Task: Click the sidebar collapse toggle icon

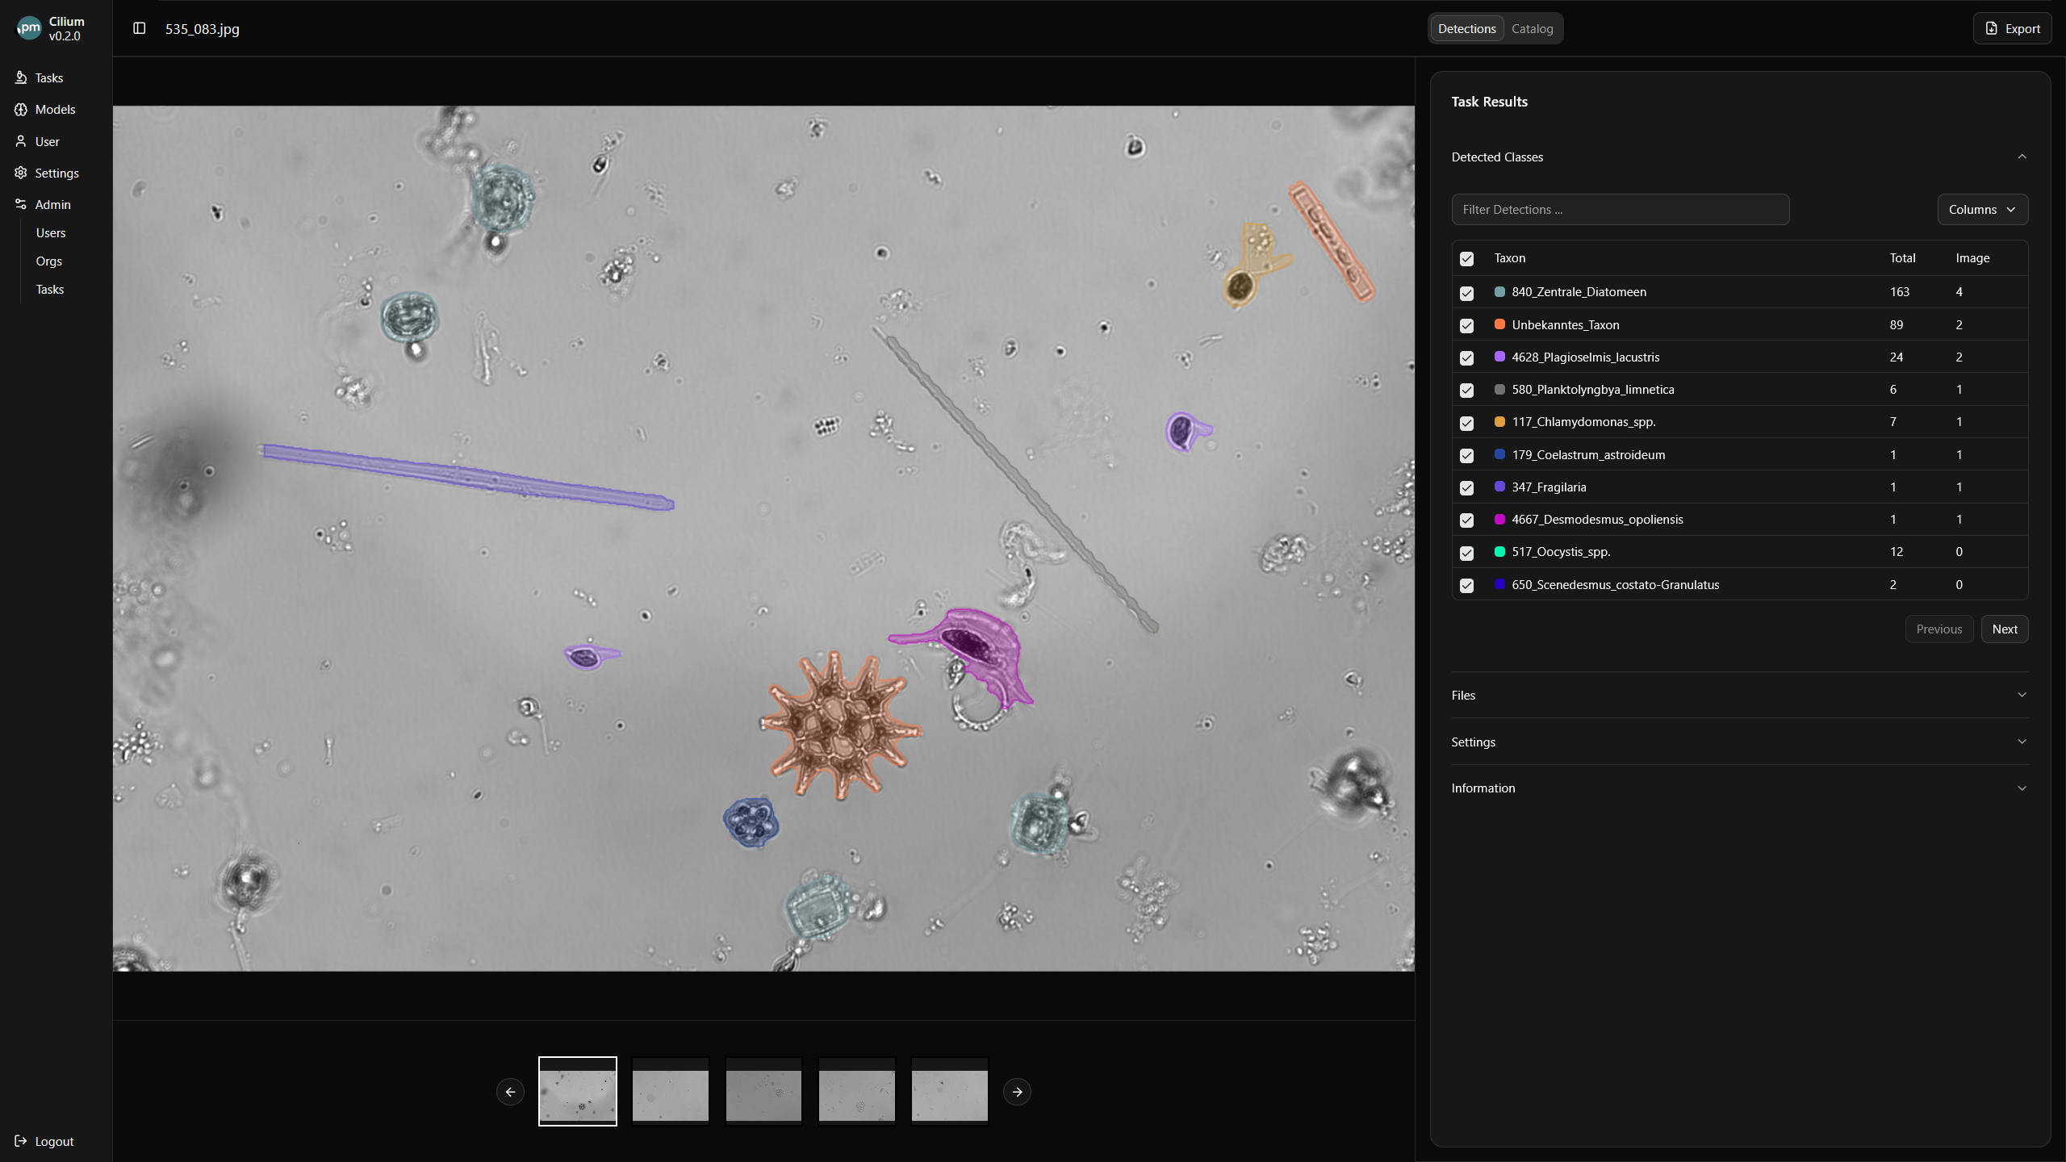Action: click(139, 28)
